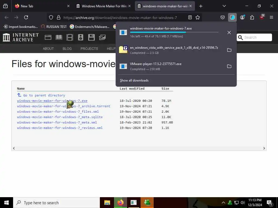Image resolution: width=278 pixels, height=208 pixels.
Task: Click in-progress download progress bar
Action: 174,32
